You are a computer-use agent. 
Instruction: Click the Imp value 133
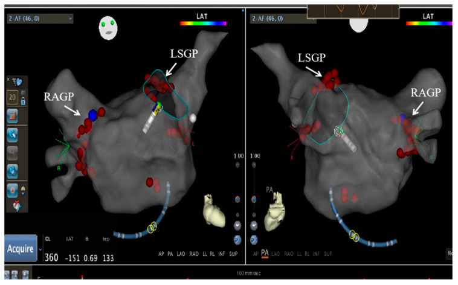108,258
